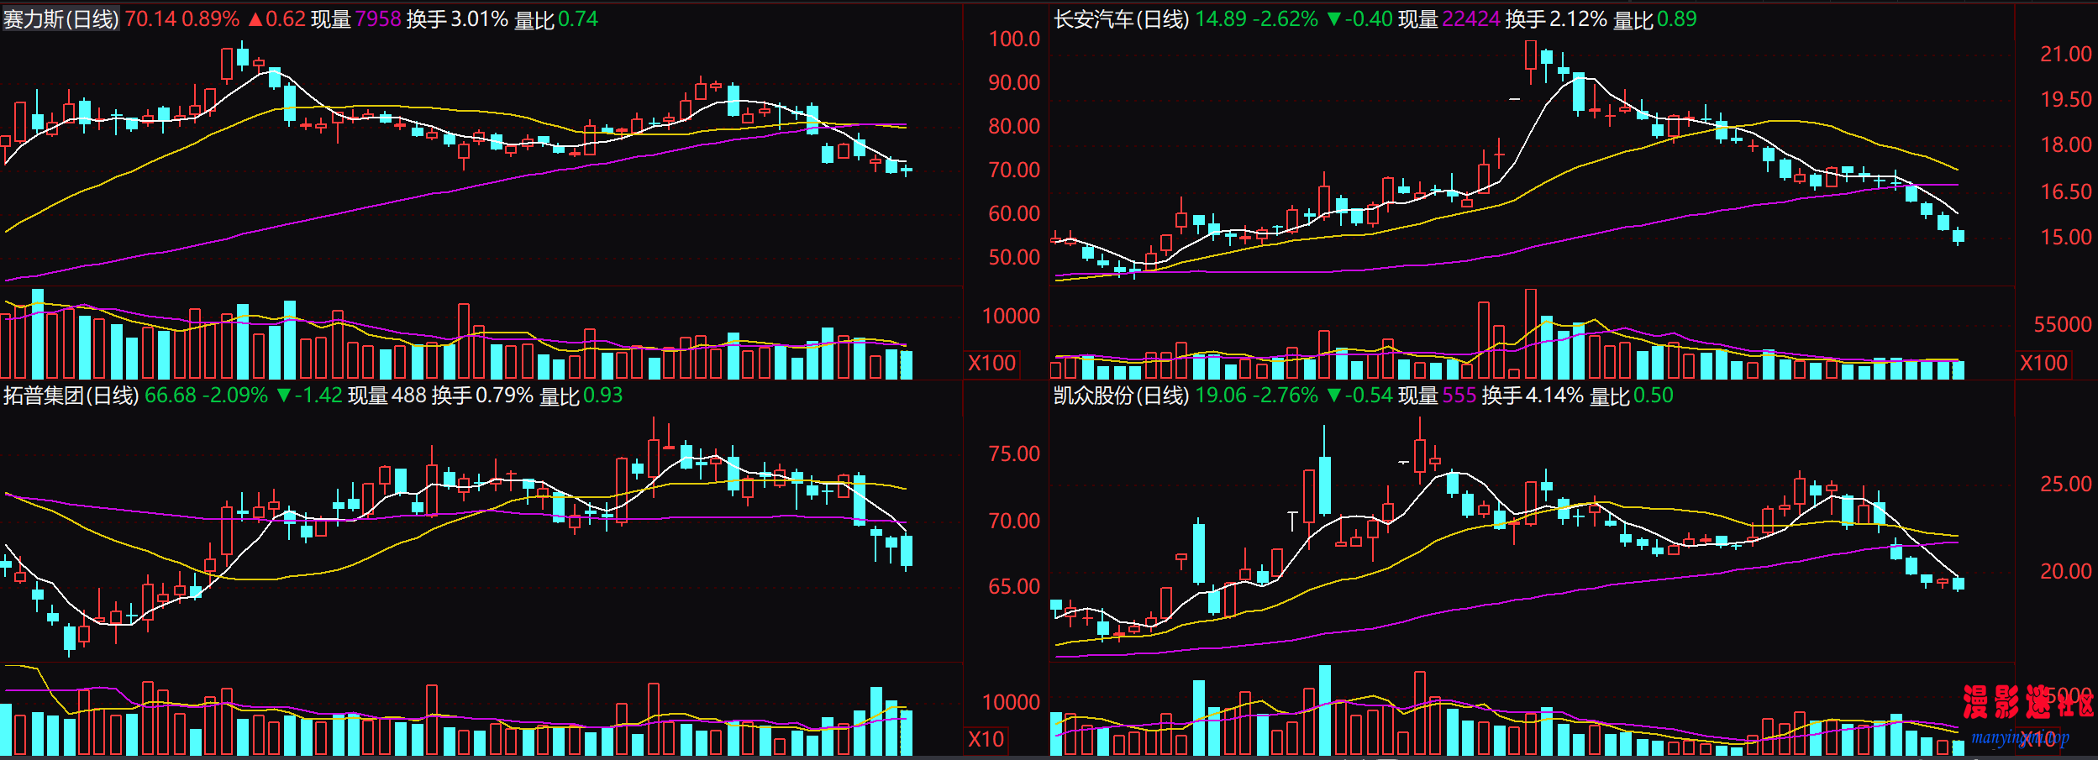The width and height of the screenshot is (2098, 760).
Task: Click the 70.00 axis label in 拓普集团 chart
Action: pos(1014,521)
